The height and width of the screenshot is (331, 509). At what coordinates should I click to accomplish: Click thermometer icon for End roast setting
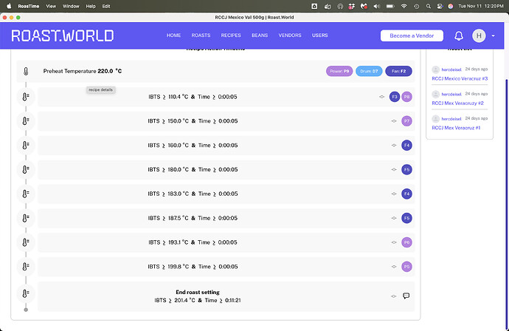(26, 295)
